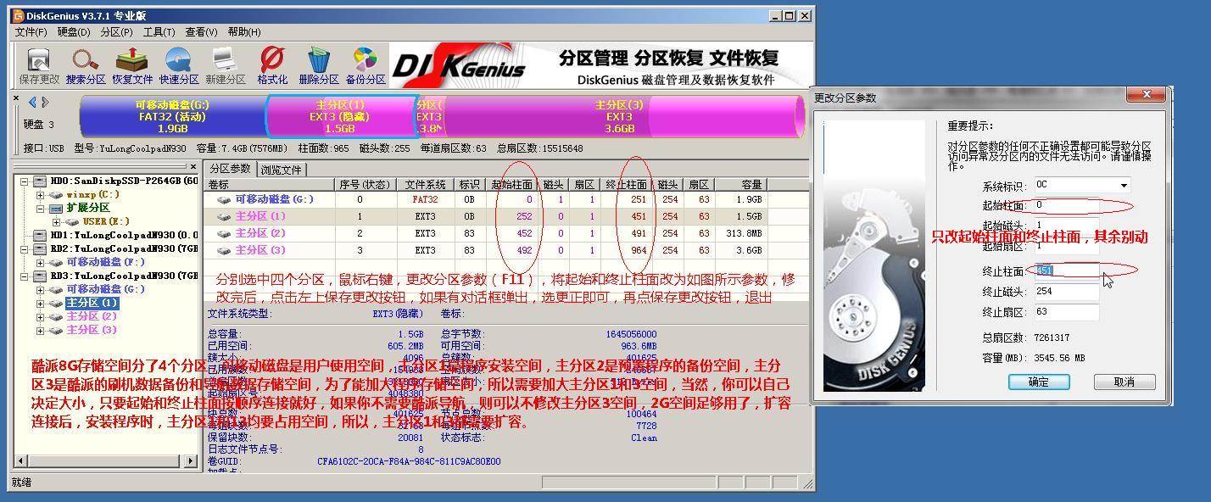Click 取消 to cancel the dialog
The width and height of the screenshot is (1211, 502).
[1124, 382]
